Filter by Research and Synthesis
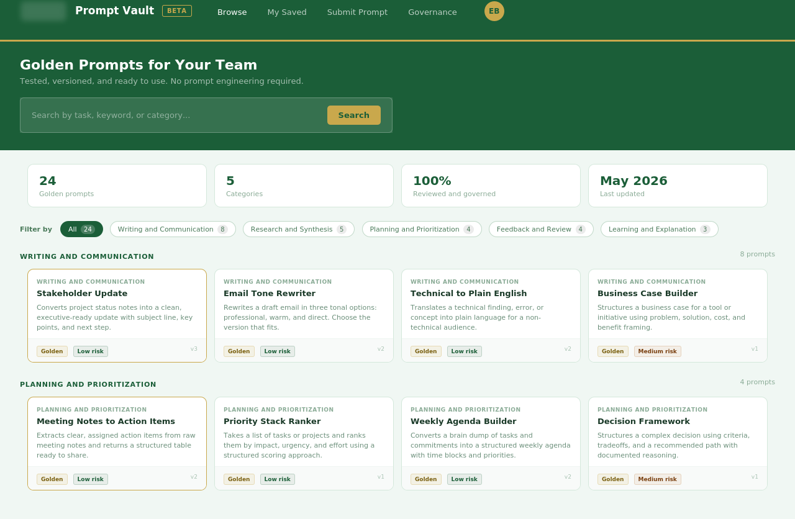Image resolution: width=795 pixels, height=519 pixels. coord(299,229)
